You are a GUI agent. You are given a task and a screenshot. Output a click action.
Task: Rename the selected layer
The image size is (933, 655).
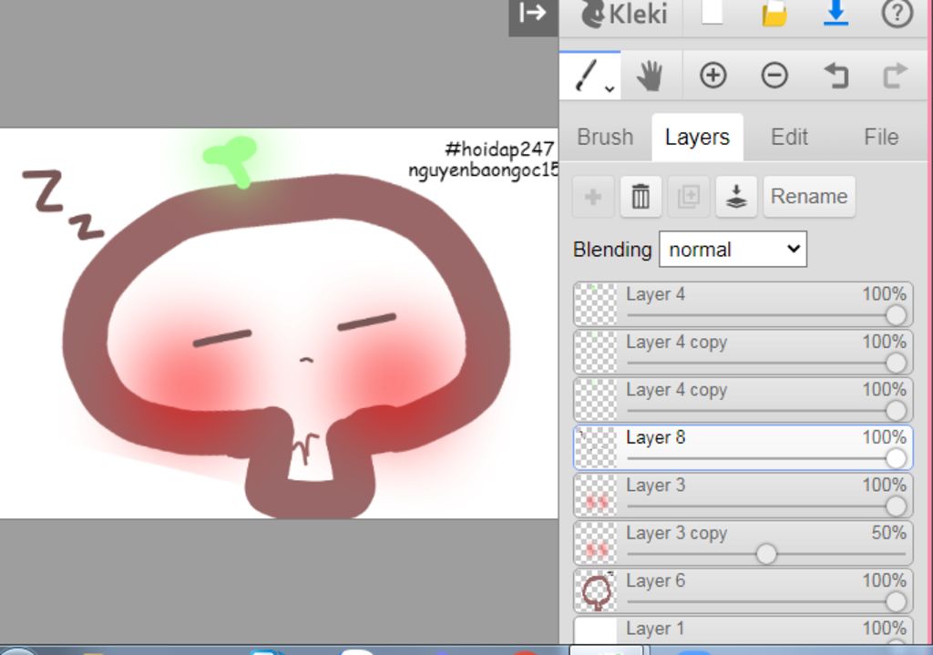click(x=809, y=197)
